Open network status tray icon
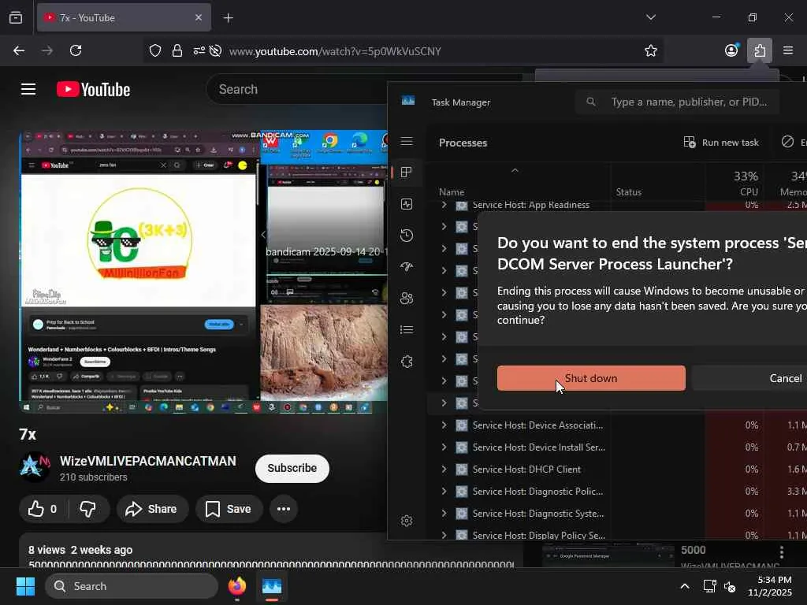The image size is (807, 605). pyautogui.click(x=709, y=586)
